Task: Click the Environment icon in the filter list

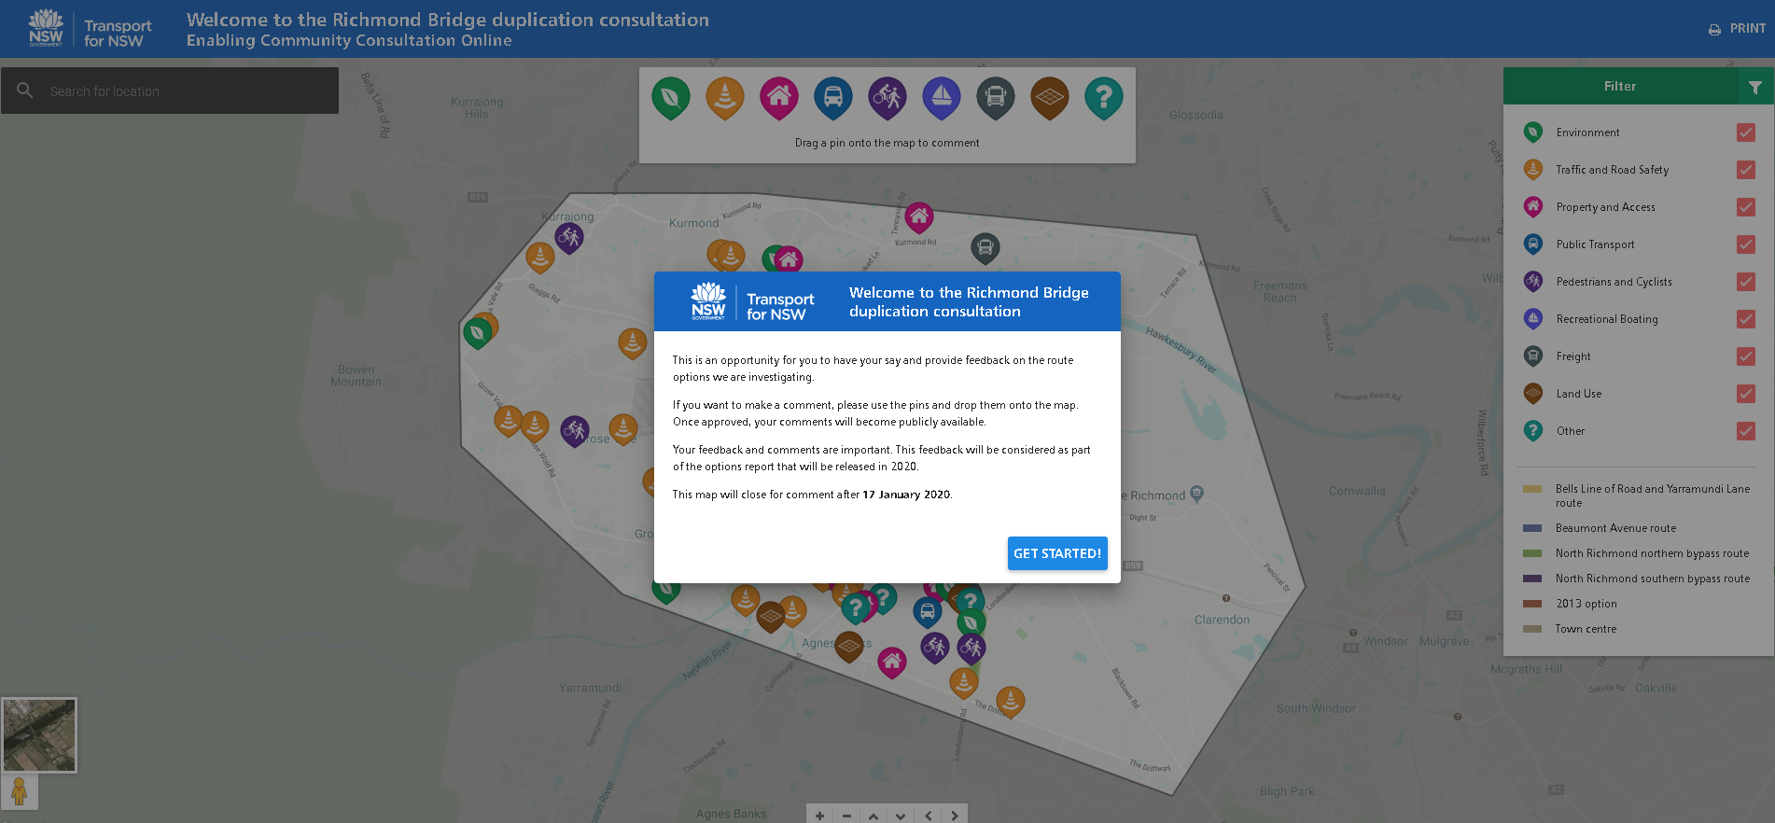Action: click(1532, 133)
